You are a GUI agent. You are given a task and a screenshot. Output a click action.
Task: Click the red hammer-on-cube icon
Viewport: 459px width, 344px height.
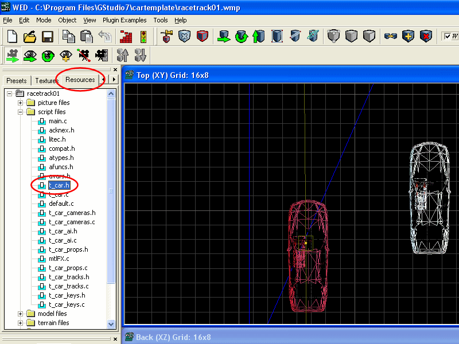[166, 37]
